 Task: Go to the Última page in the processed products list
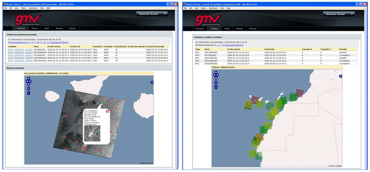pos(64,43)
